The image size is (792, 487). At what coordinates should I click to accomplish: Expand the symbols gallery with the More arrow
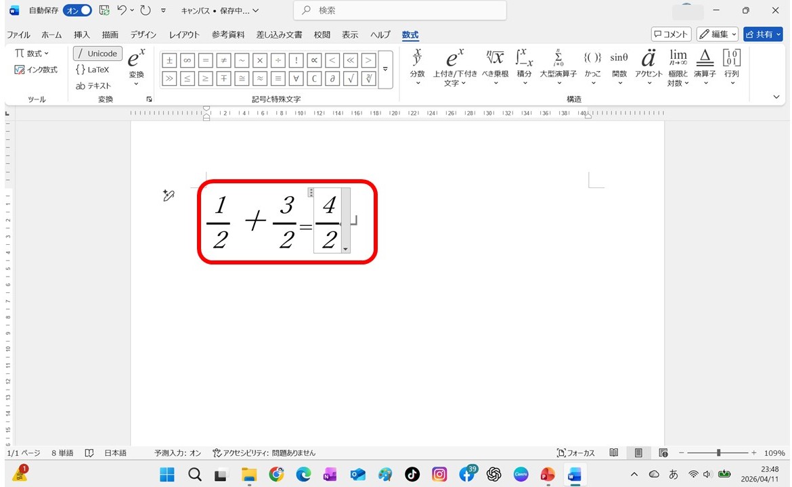385,69
